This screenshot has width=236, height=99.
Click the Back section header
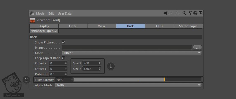(x=116, y=37)
